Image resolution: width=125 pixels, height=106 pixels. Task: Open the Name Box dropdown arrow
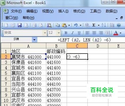tap(34, 40)
